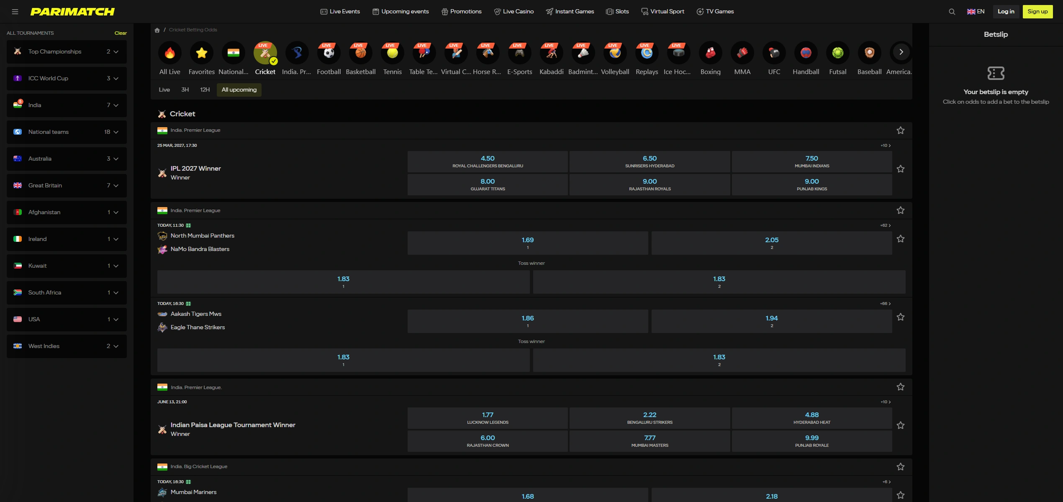Expand ICC World Cup tournaments
Screen dimensions: 1063x502
pos(67,79)
